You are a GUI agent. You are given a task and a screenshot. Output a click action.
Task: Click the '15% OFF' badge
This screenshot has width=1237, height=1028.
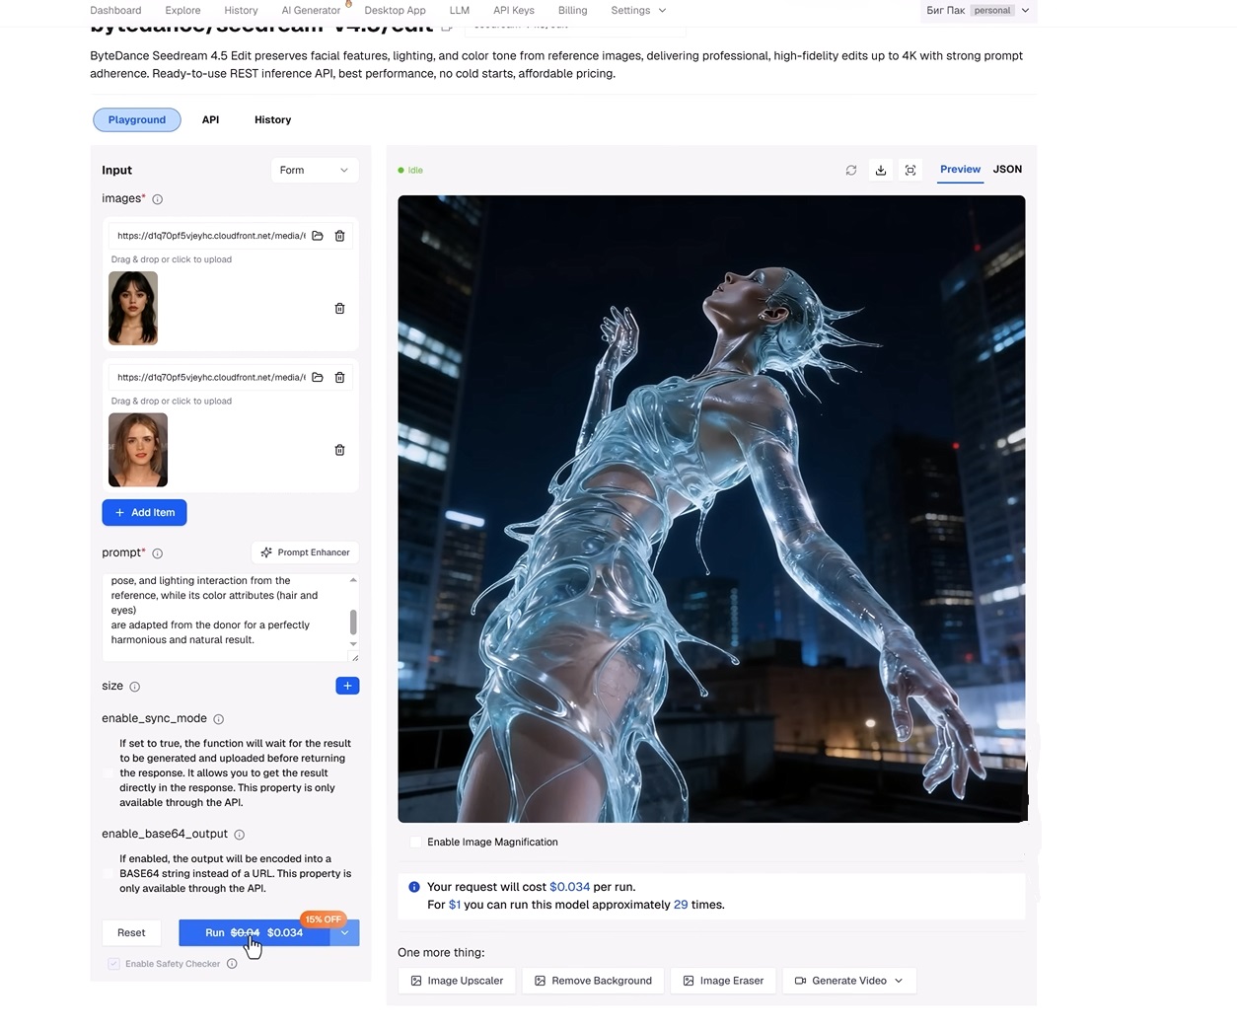[323, 919]
